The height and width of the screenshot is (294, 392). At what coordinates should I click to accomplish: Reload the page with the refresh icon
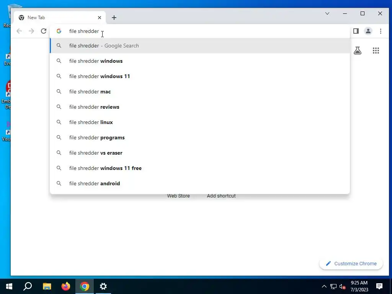44,31
